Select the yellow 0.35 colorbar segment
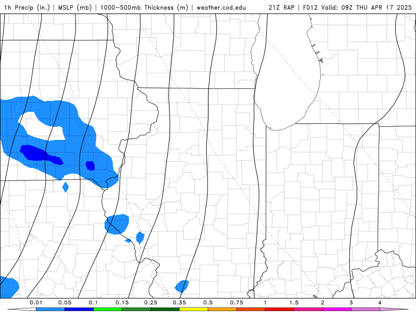This screenshot has width=416, height=312. pos(193,309)
